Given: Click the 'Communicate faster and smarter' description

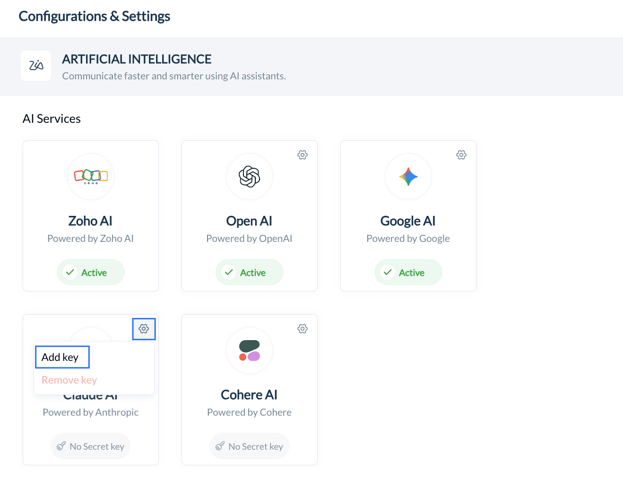Looking at the screenshot, I should (174, 76).
